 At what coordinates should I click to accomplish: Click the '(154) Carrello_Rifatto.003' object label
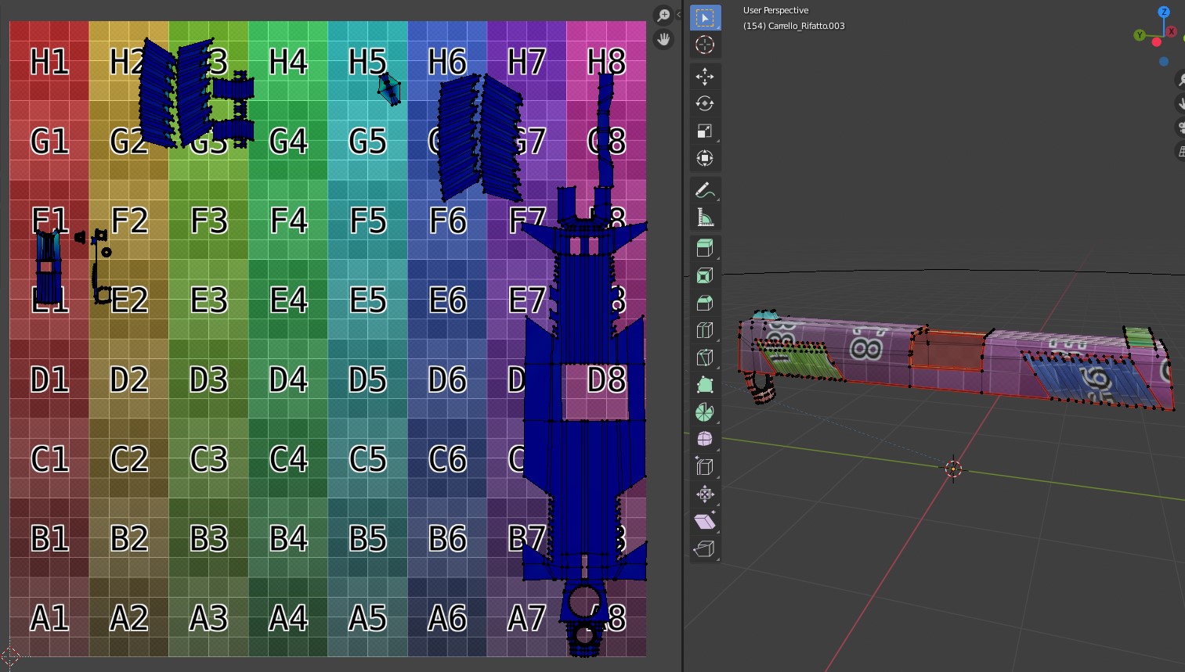coord(794,26)
